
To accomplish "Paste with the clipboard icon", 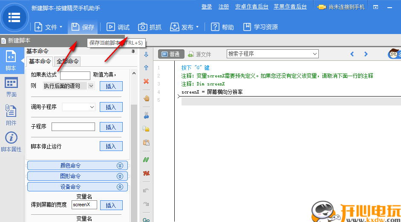I will click(x=146, y=142).
